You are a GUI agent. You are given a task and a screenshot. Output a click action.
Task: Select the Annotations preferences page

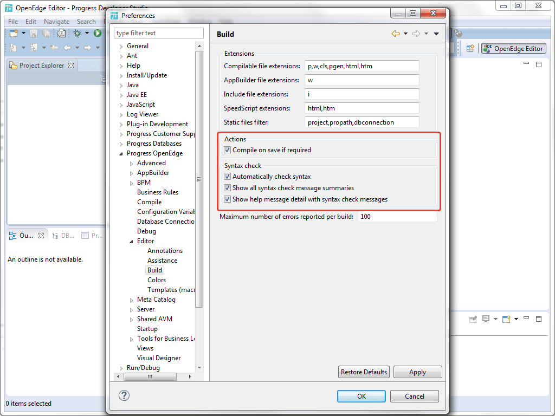165,251
